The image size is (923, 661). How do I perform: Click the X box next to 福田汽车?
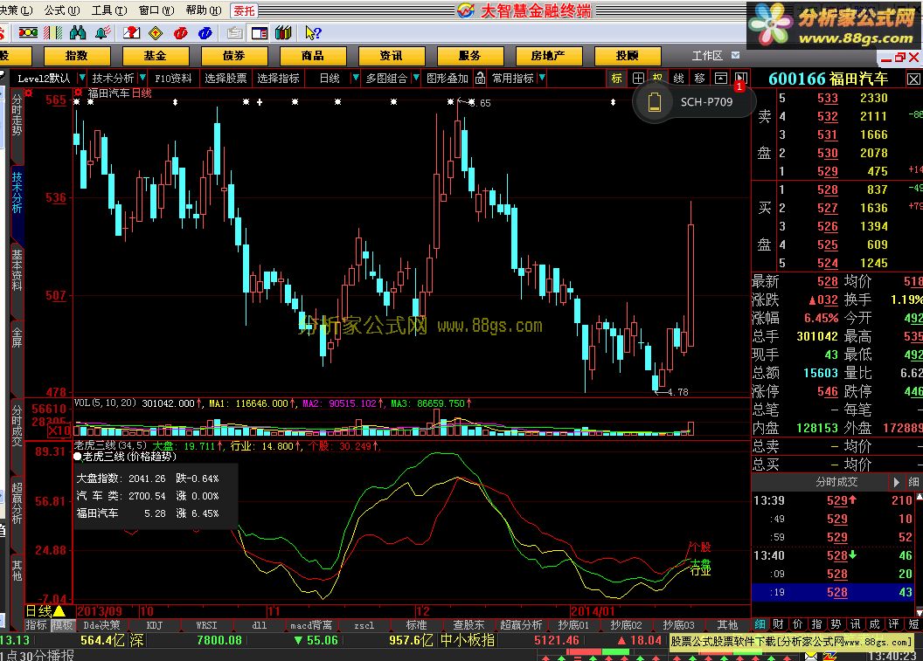(913, 79)
